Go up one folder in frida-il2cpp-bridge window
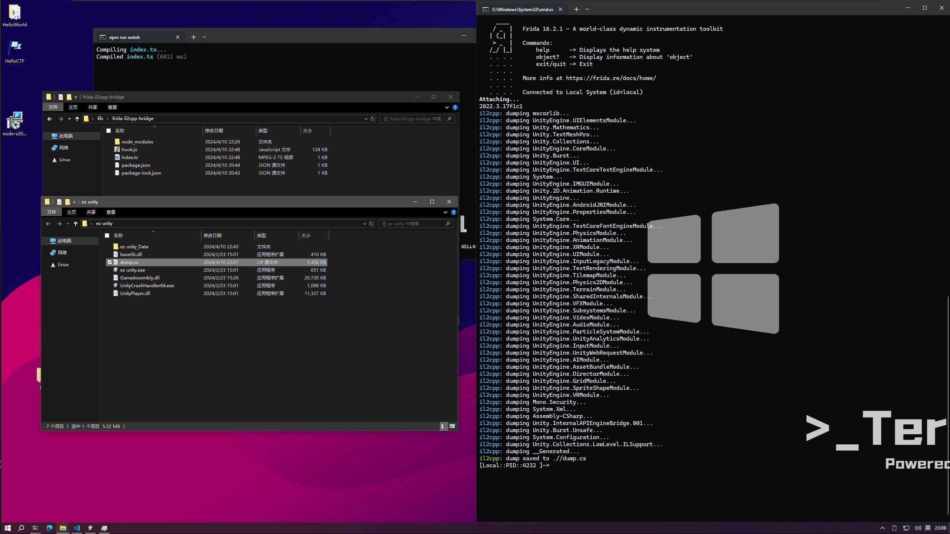The image size is (950, 534). click(x=77, y=119)
